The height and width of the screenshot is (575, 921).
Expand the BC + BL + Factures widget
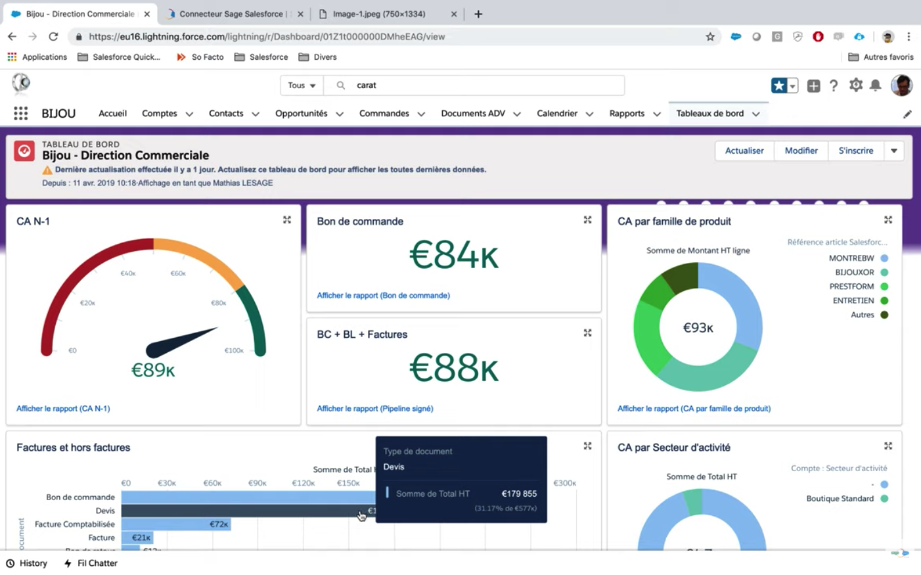pyautogui.click(x=587, y=333)
